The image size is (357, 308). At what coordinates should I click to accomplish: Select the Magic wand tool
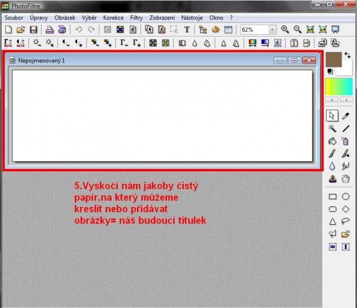click(x=332, y=128)
